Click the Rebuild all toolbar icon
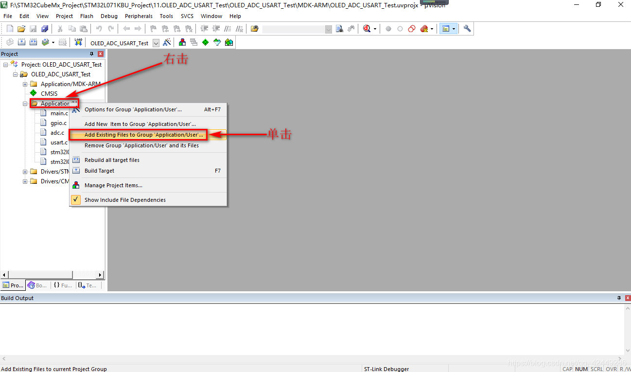Viewport: 631px width, 372px height. click(x=33, y=42)
